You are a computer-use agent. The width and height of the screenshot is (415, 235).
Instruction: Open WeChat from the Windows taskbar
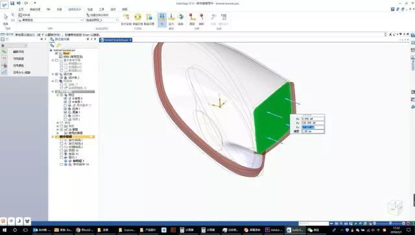pyautogui.click(x=313, y=230)
